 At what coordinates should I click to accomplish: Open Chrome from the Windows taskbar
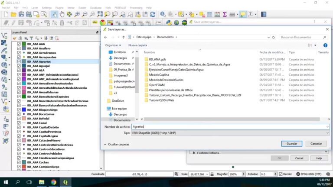(53, 182)
